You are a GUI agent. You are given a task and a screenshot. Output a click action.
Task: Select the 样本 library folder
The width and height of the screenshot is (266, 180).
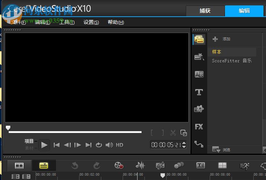[x=232, y=52]
